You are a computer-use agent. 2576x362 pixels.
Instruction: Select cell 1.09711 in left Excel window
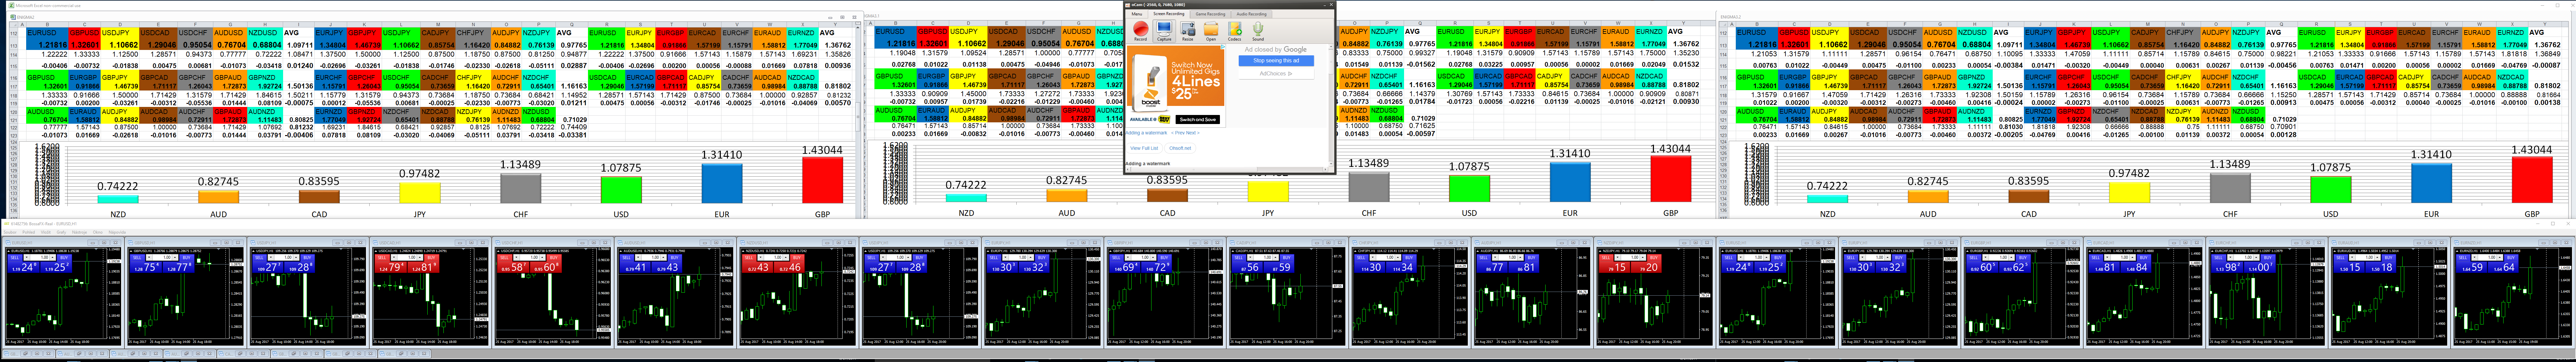click(x=299, y=45)
